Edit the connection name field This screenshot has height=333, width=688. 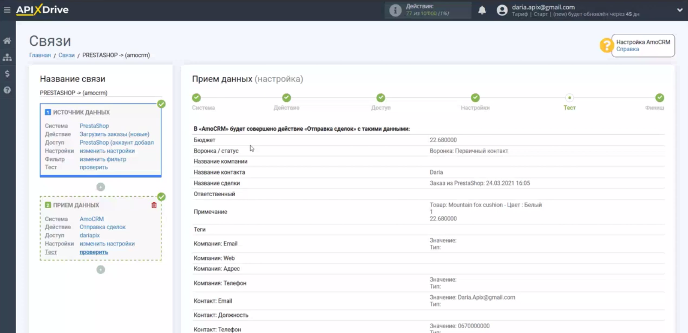click(x=101, y=93)
